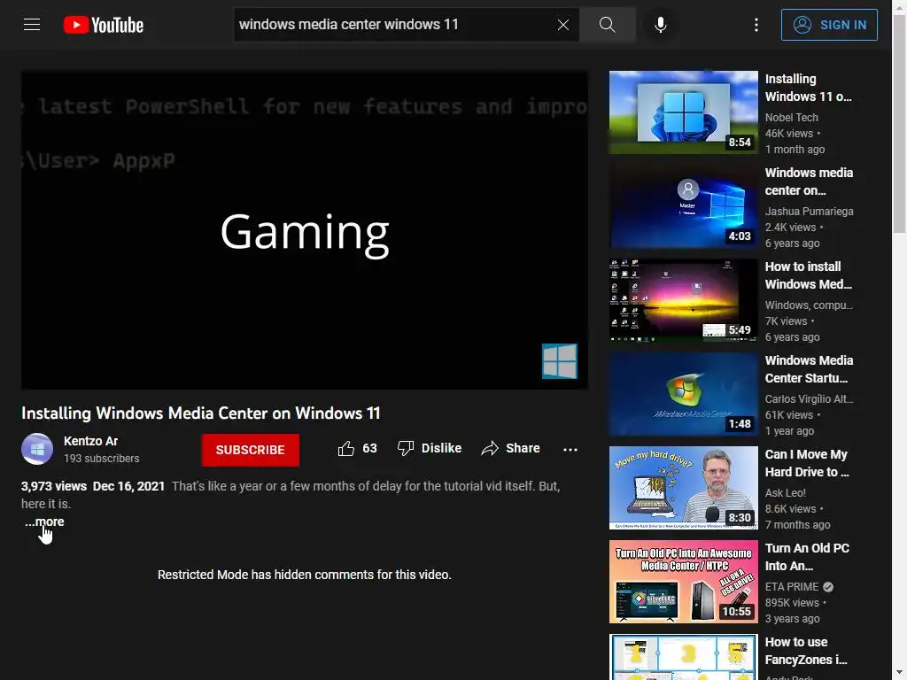Open 'Installing Windows 11 o...' suggested title
This screenshot has height=680, width=907.
(x=808, y=88)
